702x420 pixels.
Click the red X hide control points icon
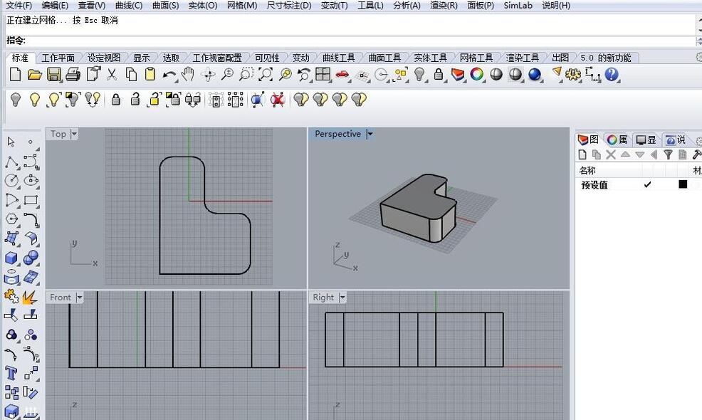point(278,100)
